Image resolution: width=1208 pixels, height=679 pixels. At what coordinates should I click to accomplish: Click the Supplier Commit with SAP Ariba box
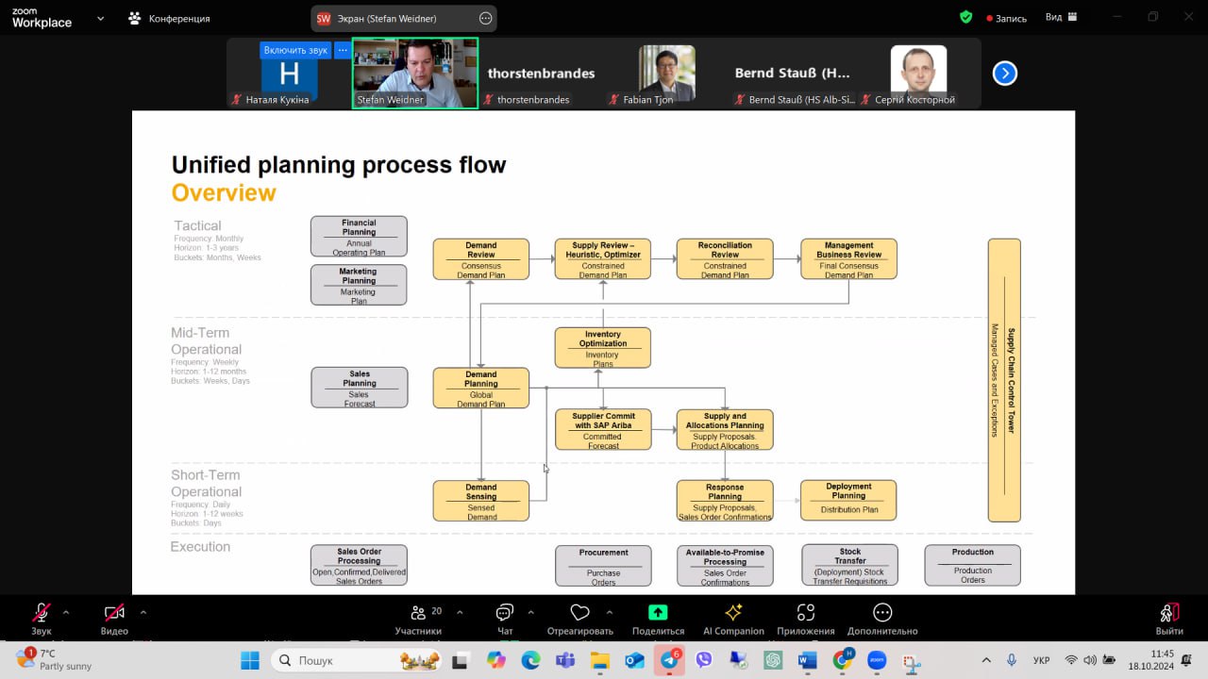[603, 430]
